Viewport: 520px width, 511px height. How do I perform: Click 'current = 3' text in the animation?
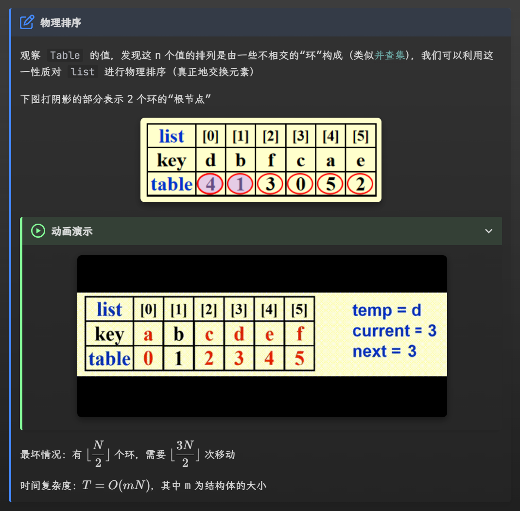point(394,331)
